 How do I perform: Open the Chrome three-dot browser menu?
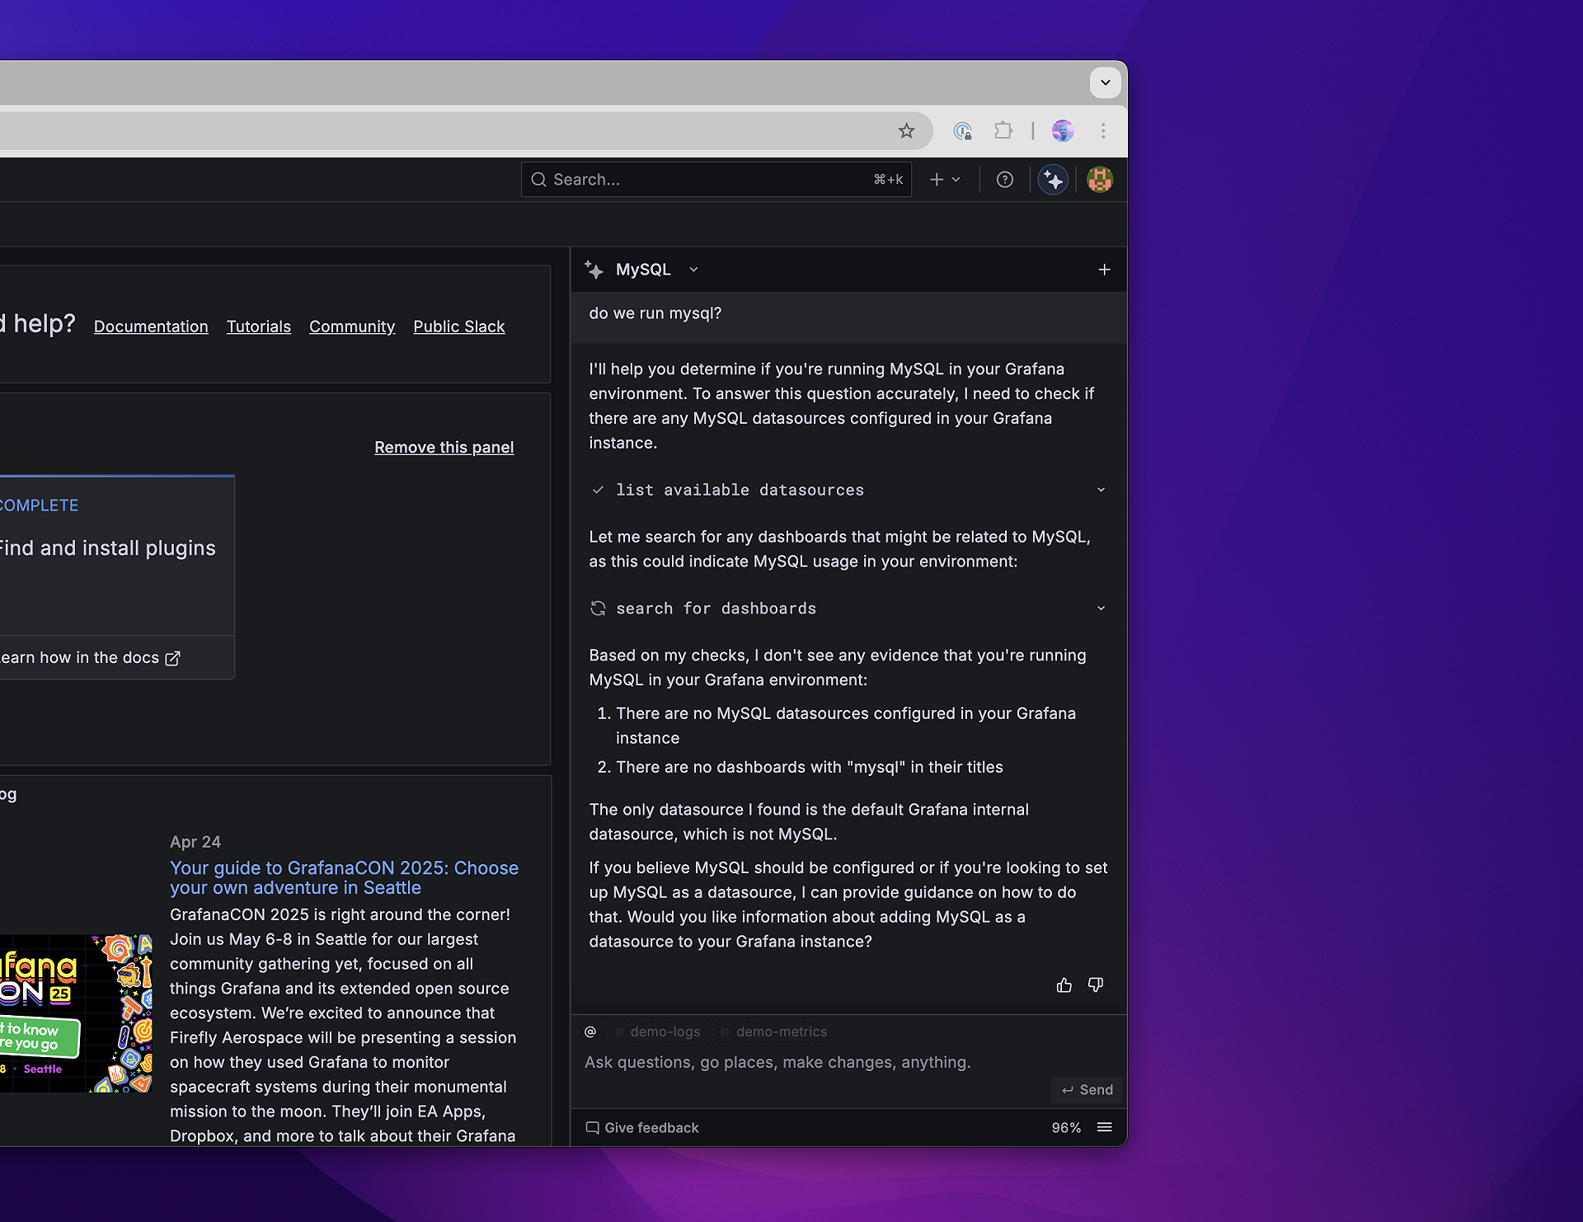point(1103,130)
